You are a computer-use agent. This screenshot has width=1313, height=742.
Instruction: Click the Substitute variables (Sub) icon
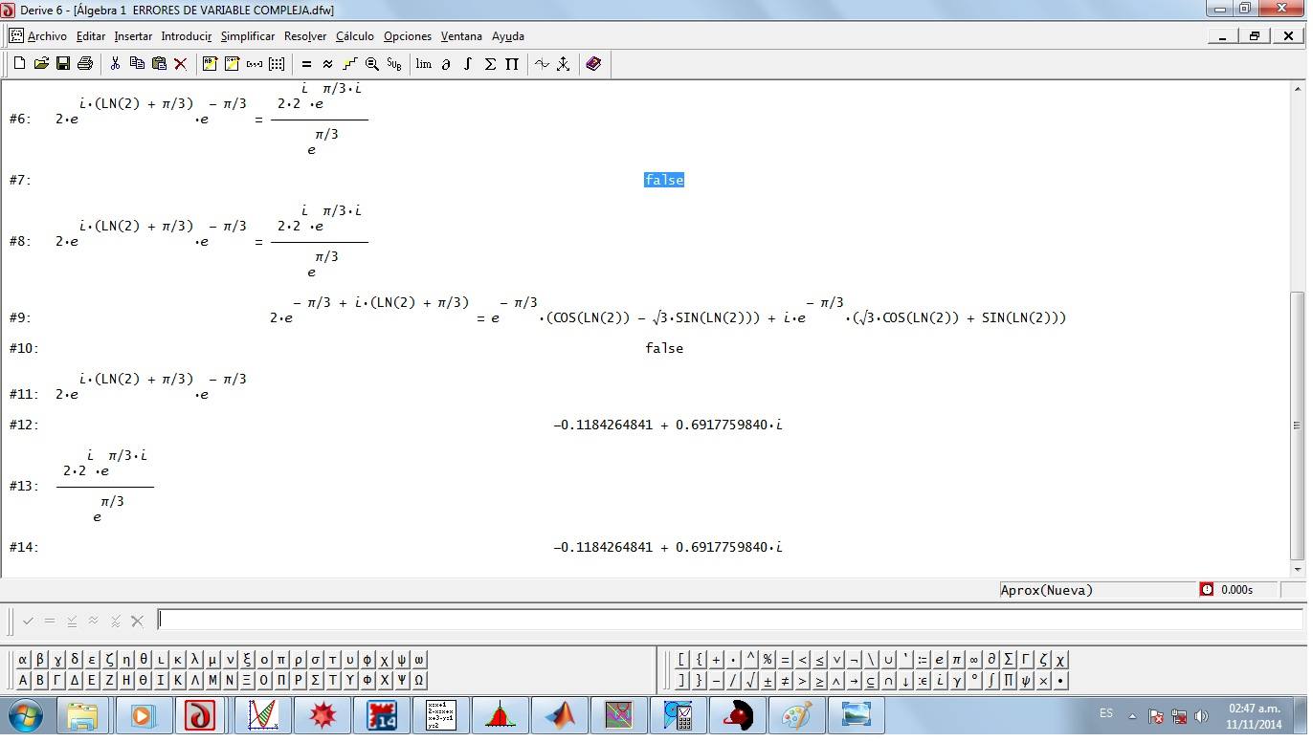[x=394, y=64]
